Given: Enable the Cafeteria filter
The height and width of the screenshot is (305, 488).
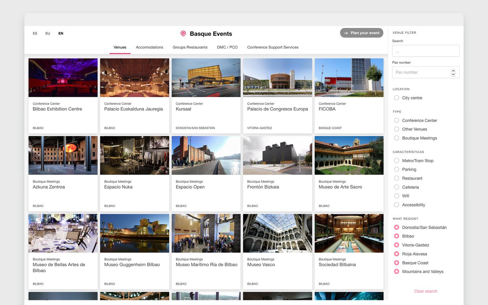Looking at the screenshot, I should coord(407,187).
